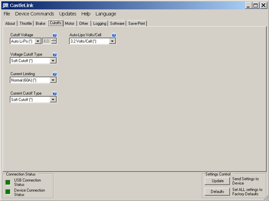269x201 pixels.
Task: Click the 'Device Connection Status' label
Action: coord(30,192)
